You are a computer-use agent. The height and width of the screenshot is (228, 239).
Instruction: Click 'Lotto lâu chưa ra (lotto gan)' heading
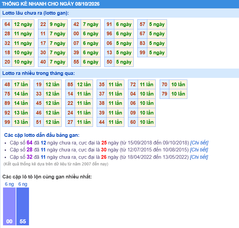coord(36,13)
